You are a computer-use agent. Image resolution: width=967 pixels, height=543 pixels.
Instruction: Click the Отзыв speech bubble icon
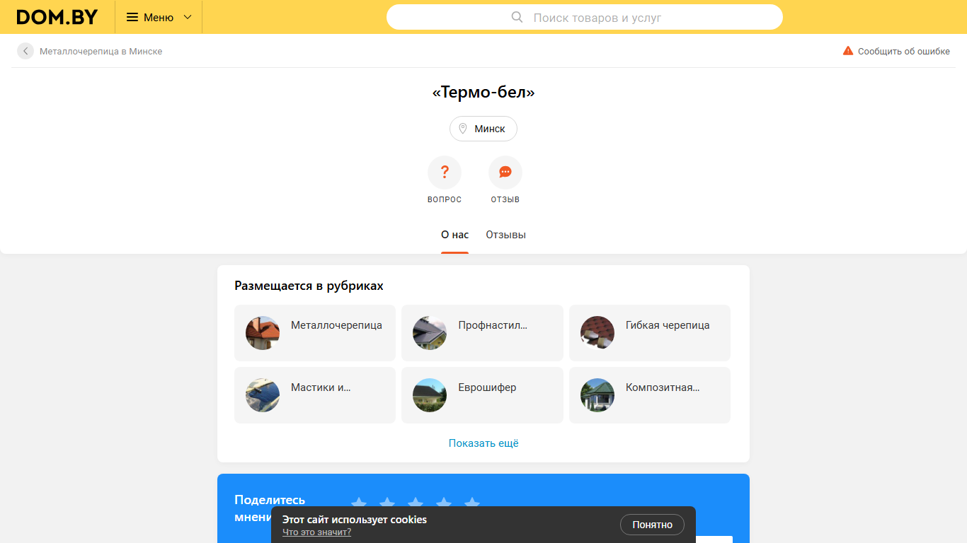point(505,172)
